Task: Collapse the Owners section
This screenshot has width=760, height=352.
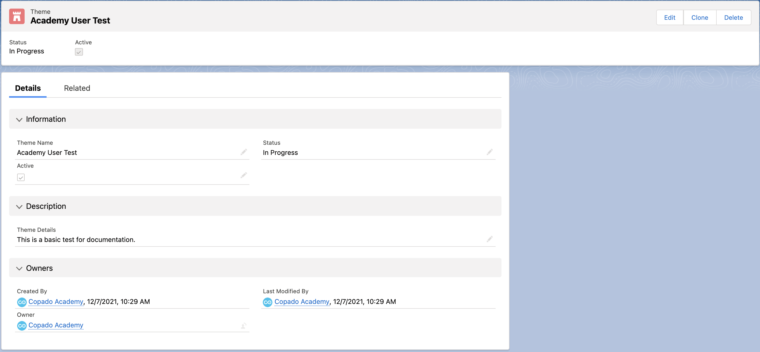Action: coord(20,268)
